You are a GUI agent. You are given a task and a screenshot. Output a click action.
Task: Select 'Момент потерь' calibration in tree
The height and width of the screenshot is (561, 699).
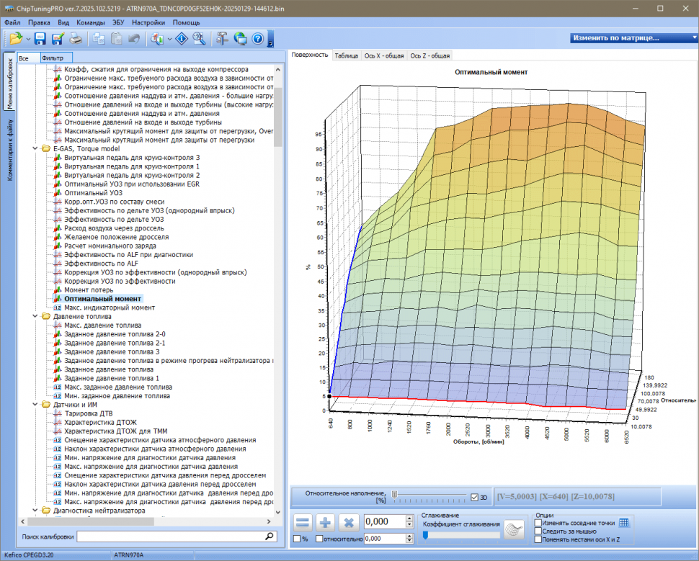point(88,290)
